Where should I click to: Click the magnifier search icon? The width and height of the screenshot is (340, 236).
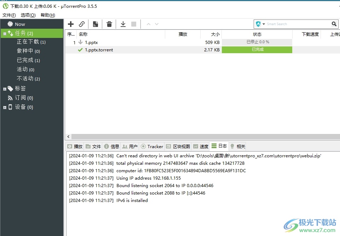coord(334,24)
